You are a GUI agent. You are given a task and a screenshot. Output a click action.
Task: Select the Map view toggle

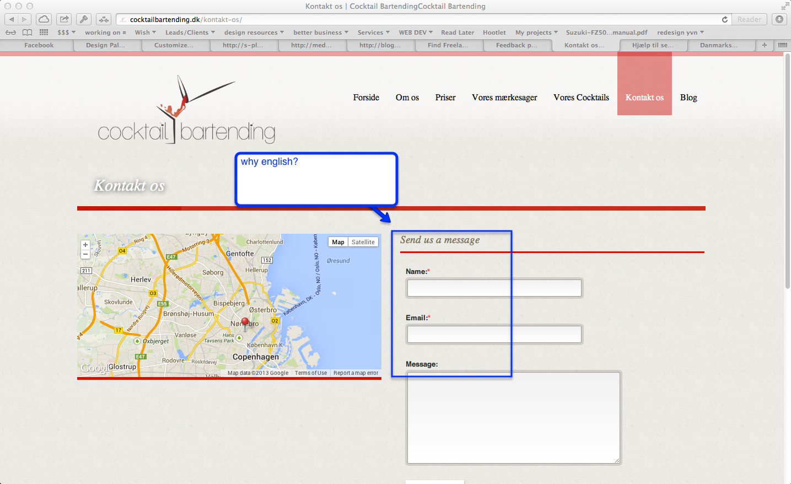click(x=338, y=242)
